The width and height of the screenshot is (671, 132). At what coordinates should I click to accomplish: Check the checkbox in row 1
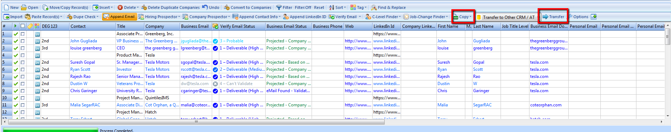pyautogui.click(x=23, y=34)
